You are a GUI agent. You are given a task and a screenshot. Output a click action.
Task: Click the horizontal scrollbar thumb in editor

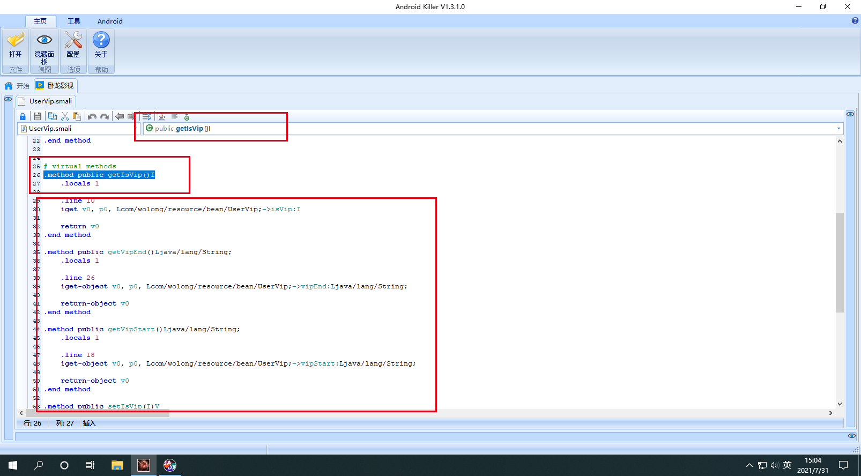coord(97,413)
